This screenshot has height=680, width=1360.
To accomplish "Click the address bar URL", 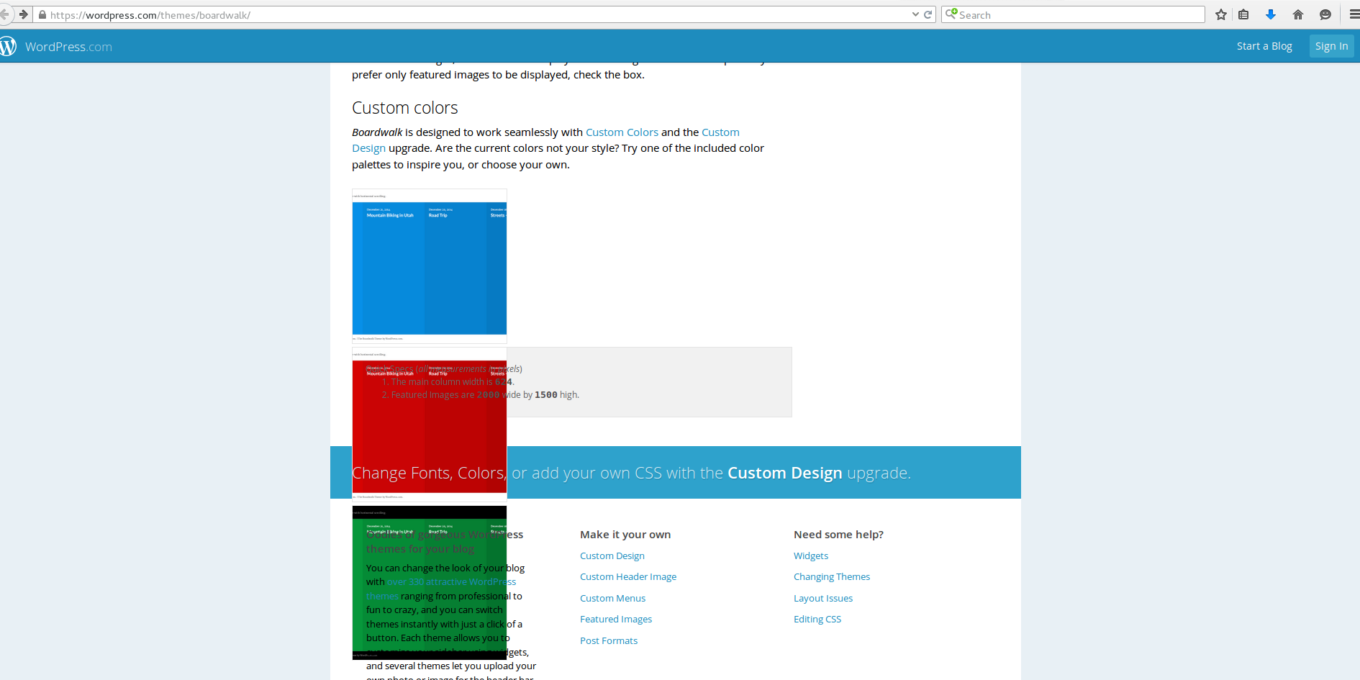I will point(150,15).
